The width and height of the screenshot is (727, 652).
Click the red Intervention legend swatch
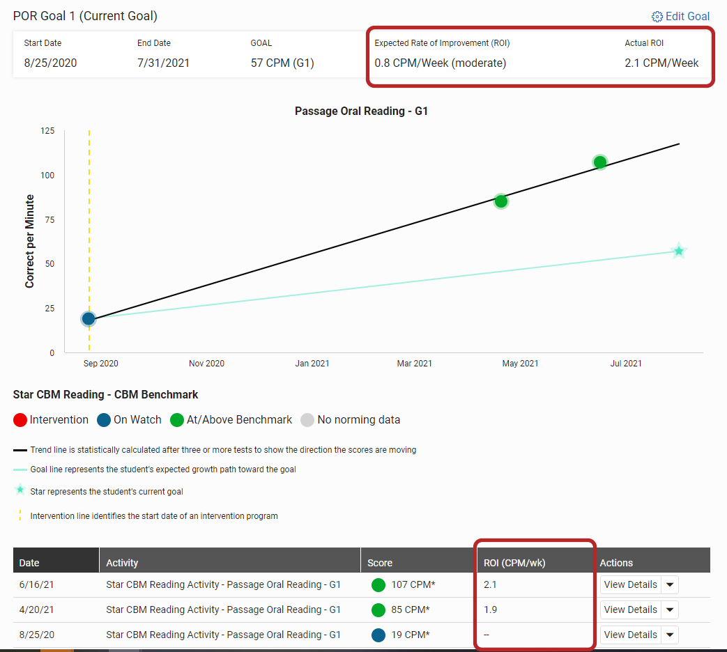pyautogui.click(x=20, y=420)
